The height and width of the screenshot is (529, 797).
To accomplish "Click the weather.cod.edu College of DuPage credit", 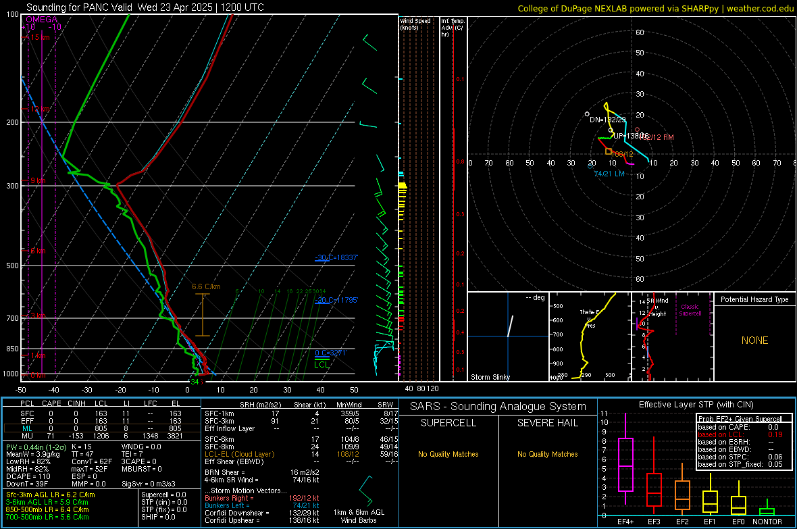I will (x=655, y=8).
